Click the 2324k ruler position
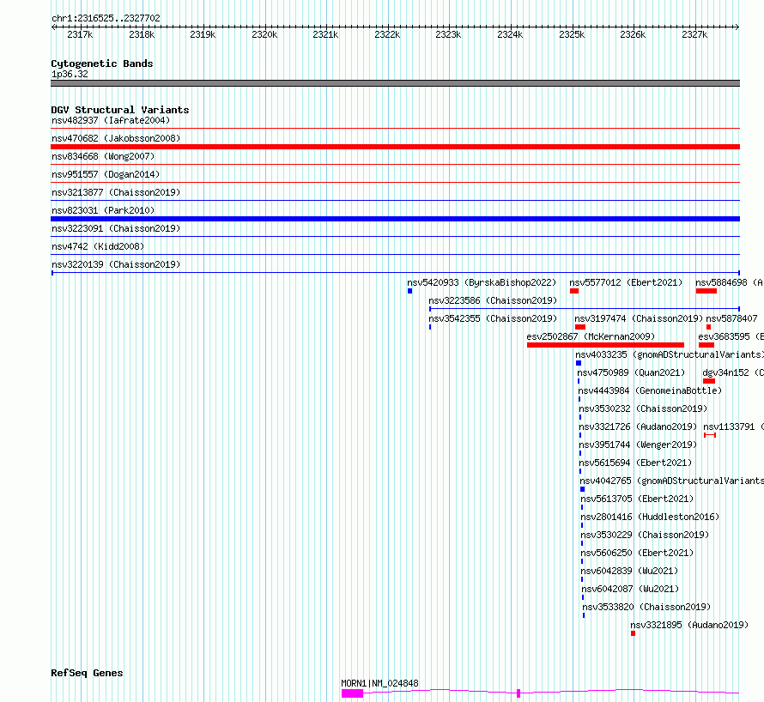Screen dimensions: 764x702 [x=510, y=34]
